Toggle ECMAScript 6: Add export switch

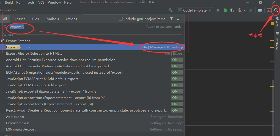[177, 85]
